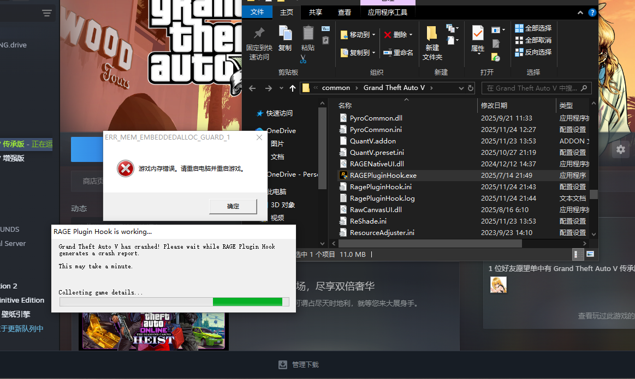Viewport: 635px width, 379px height.
Task: Click the blue help question mark icon
Action: (x=592, y=13)
